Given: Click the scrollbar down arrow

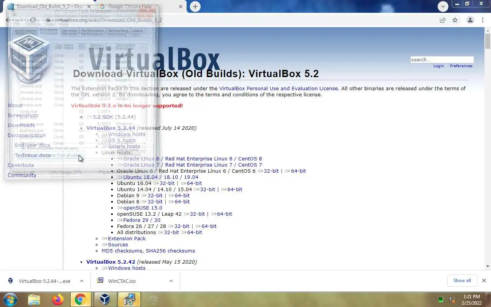Looking at the screenshot, I should [x=488, y=266].
